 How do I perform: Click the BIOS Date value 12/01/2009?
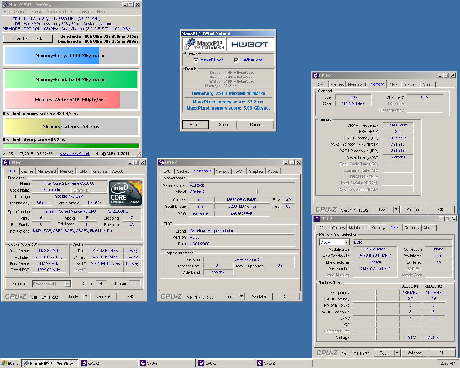coord(242,244)
